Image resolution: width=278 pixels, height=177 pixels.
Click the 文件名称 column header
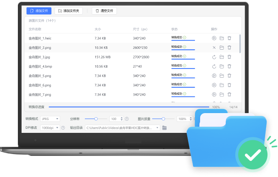pos(35,29)
